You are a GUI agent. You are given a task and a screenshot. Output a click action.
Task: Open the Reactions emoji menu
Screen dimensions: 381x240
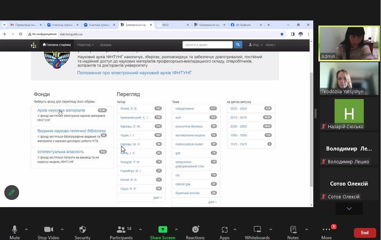coord(195,230)
